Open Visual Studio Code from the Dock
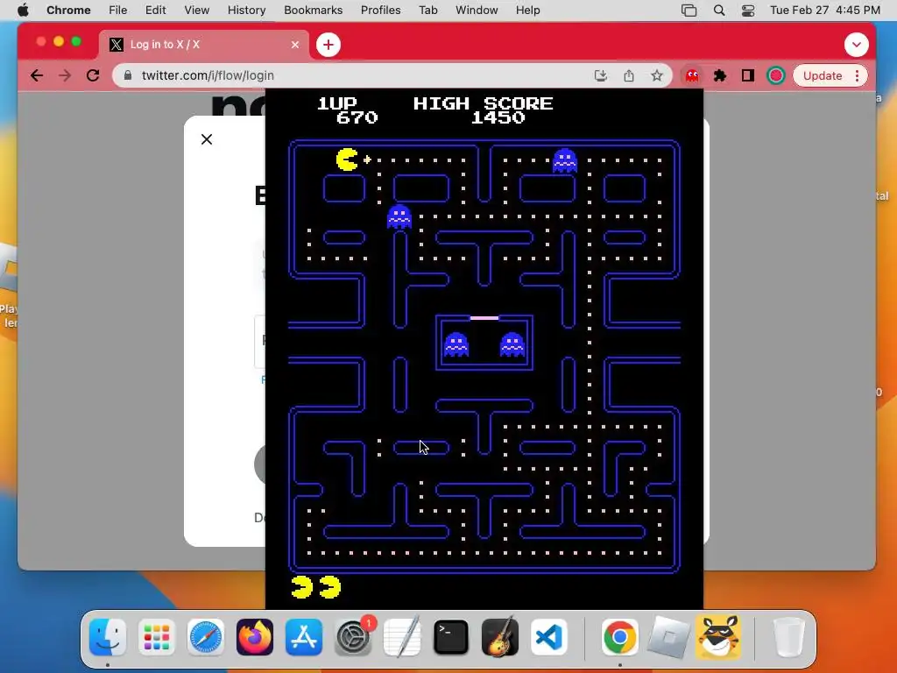Screen dimensions: 897x673 [549, 637]
